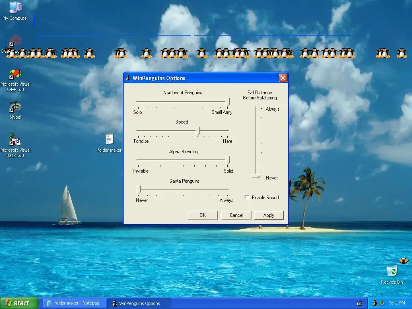Enable the Enable Sound checkbox
412x309 pixels.
(247, 197)
